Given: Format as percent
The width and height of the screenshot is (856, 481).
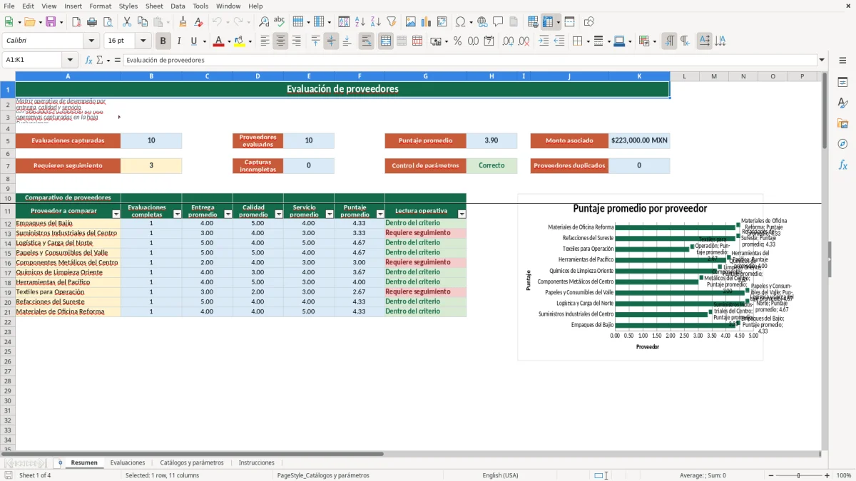Looking at the screenshot, I should [x=457, y=41].
